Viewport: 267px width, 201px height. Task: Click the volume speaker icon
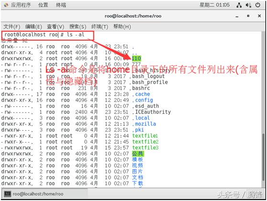tap(248, 5)
